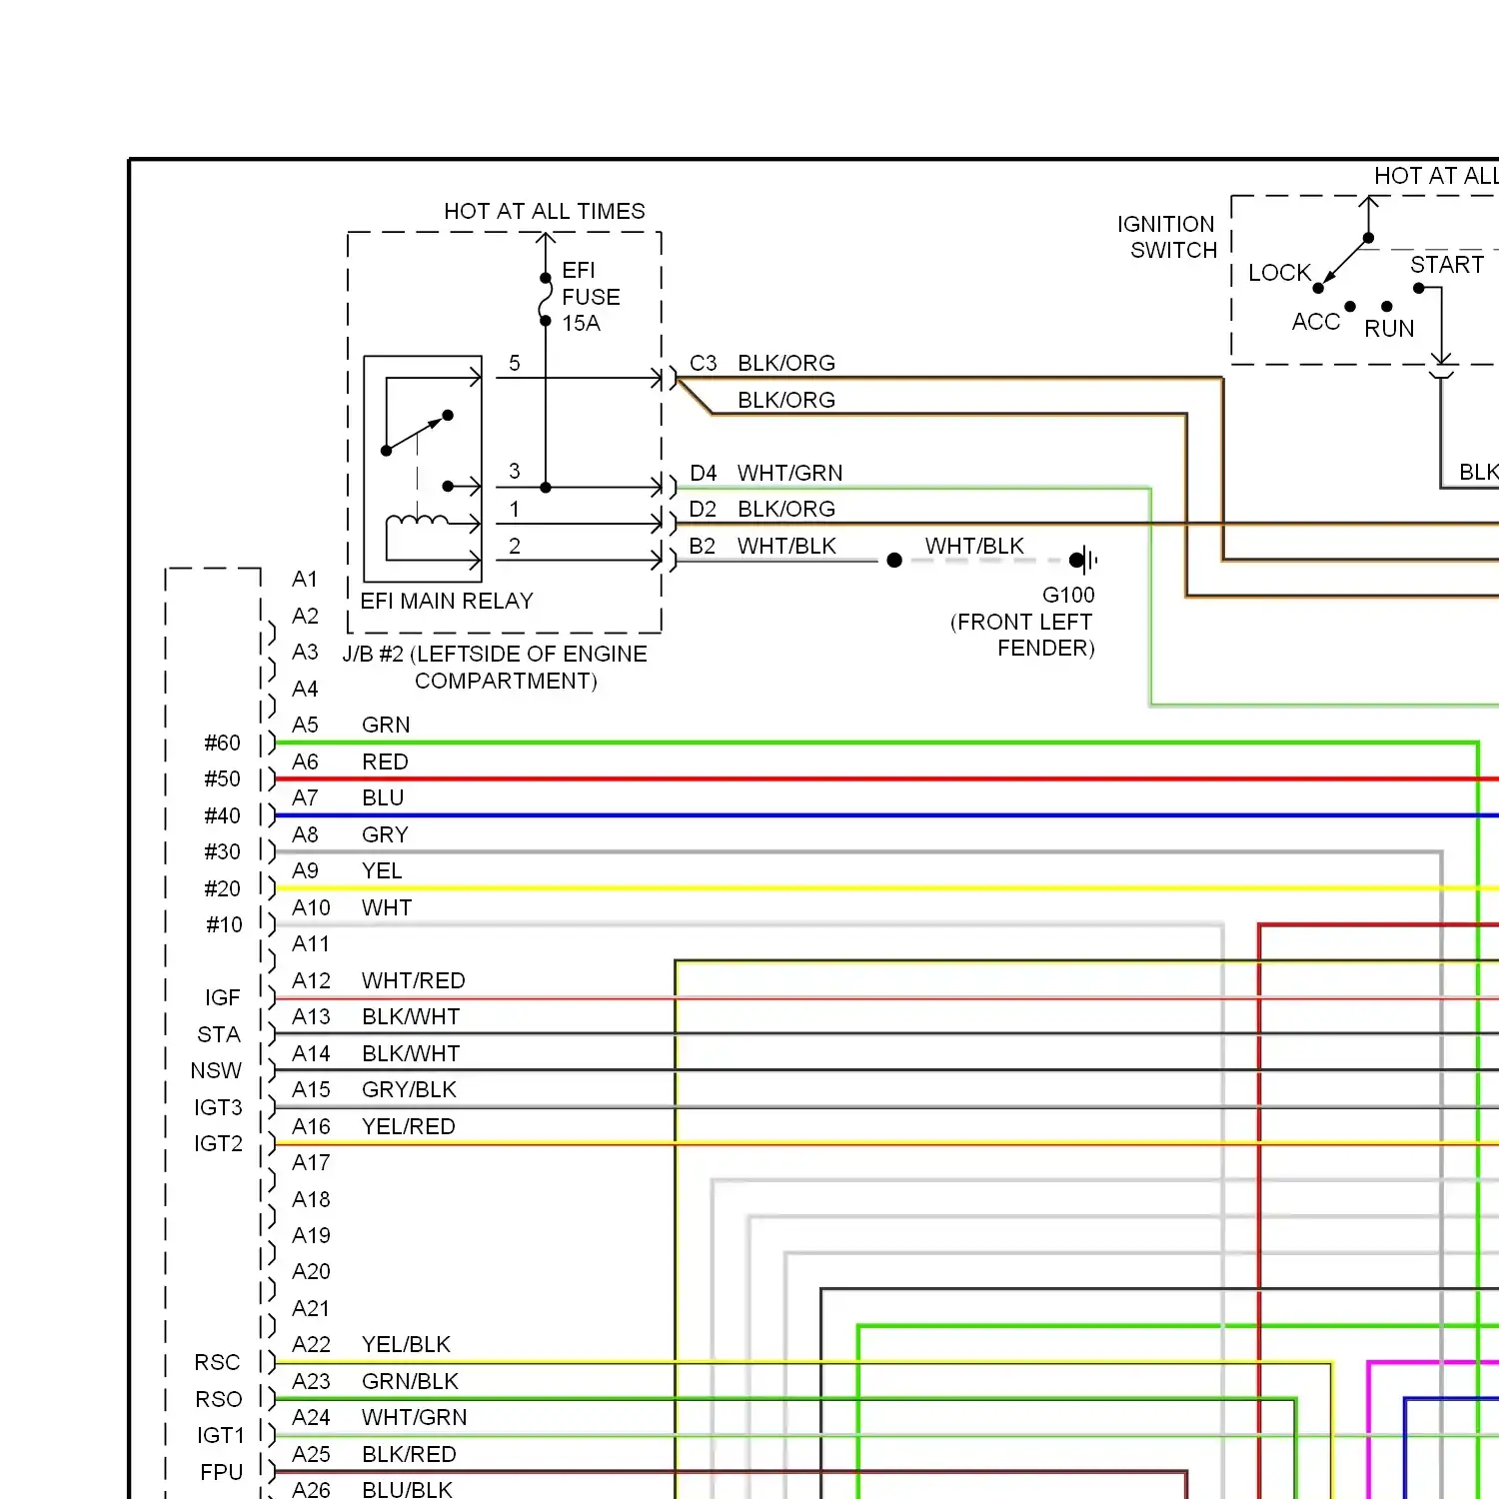Click pin label A20
The width and height of the screenshot is (1499, 1499).
click(x=311, y=1271)
